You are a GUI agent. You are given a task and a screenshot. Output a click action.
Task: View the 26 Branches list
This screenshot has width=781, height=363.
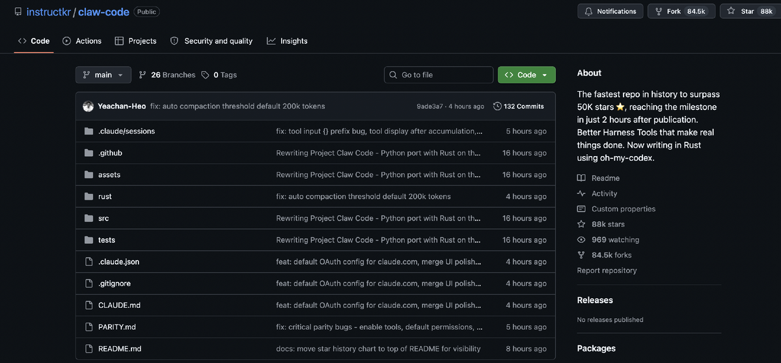[167, 75]
